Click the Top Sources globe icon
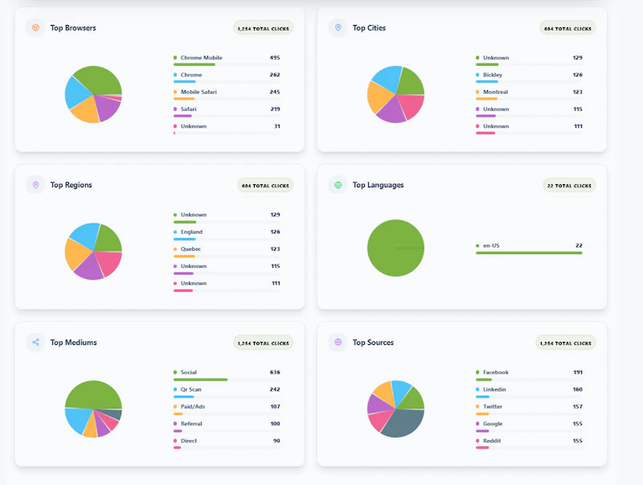The height and width of the screenshot is (485, 643). [x=338, y=342]
